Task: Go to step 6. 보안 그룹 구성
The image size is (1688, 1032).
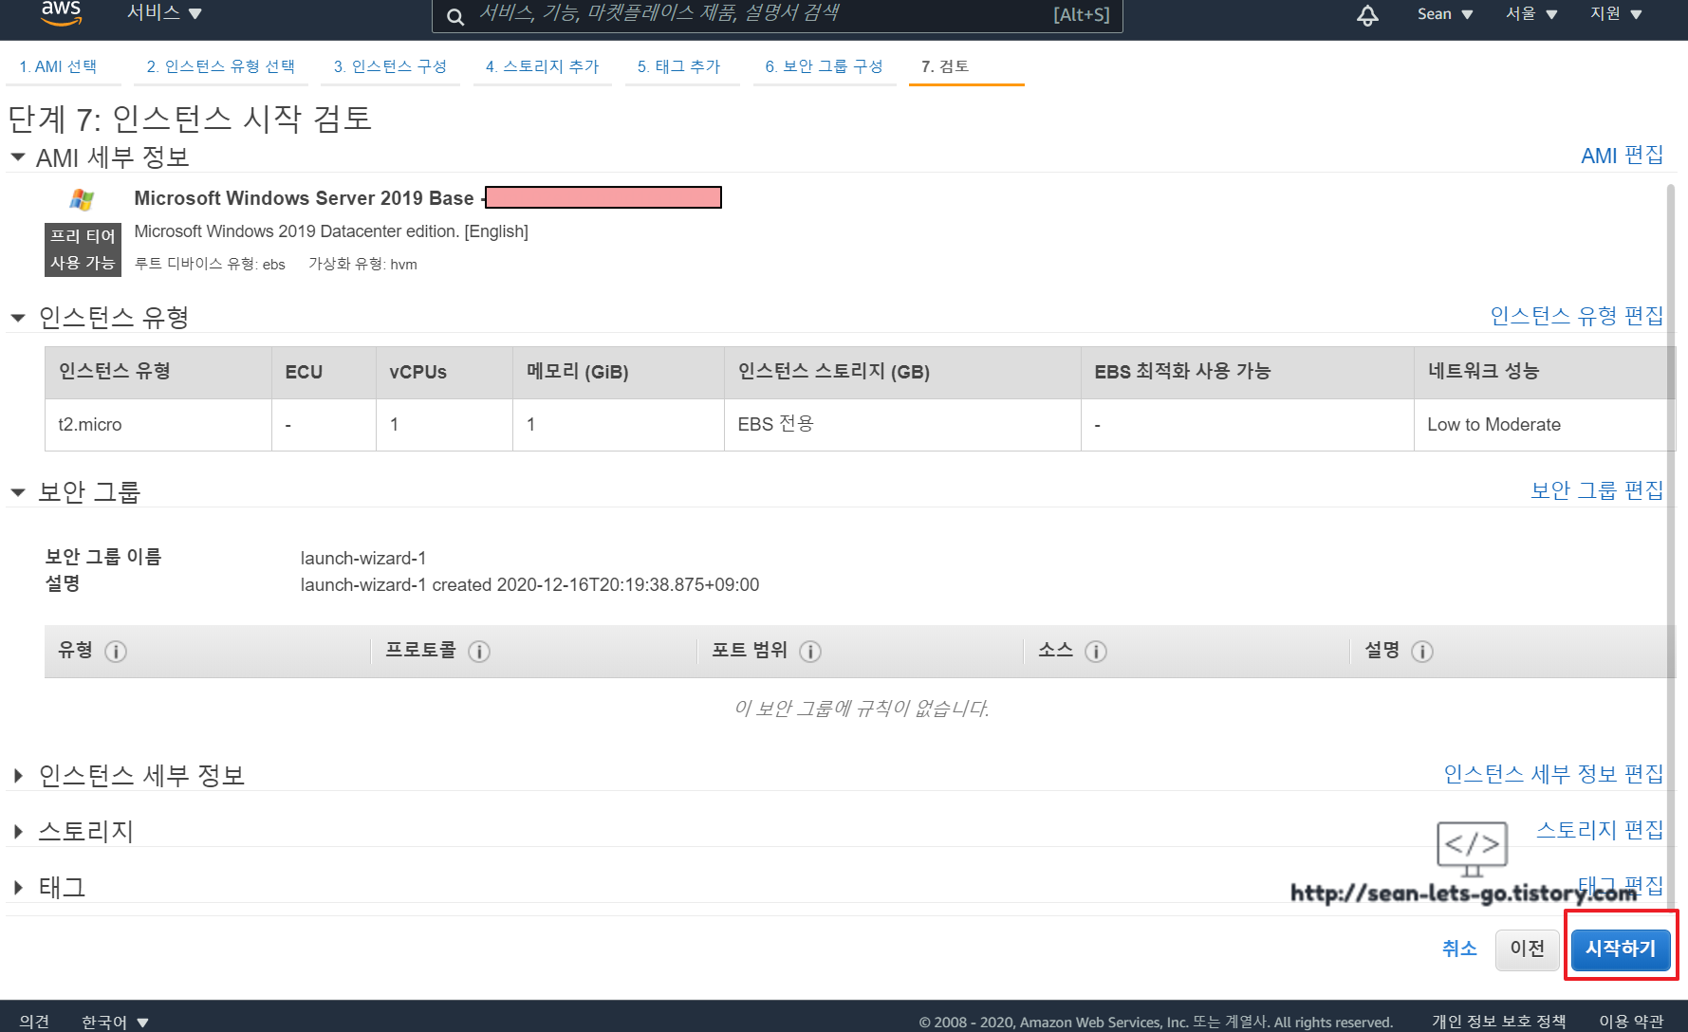Action: pos(824,66)
